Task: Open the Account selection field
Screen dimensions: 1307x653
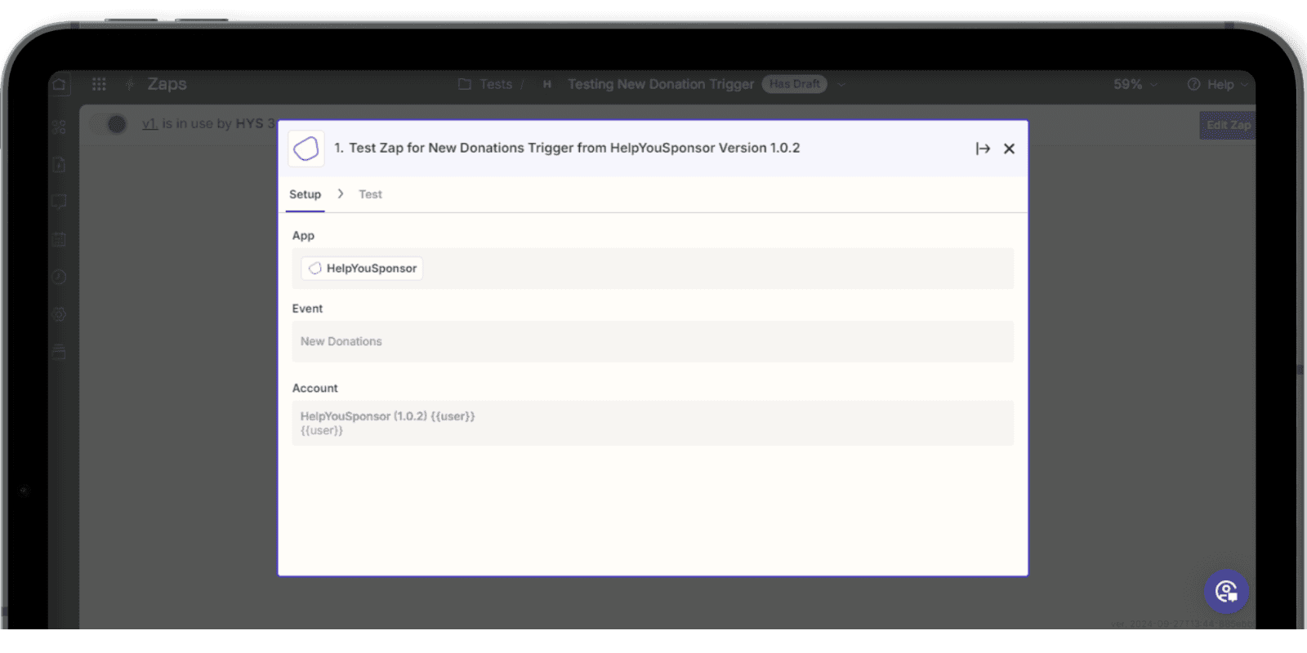Action: [x=653, y=423]
